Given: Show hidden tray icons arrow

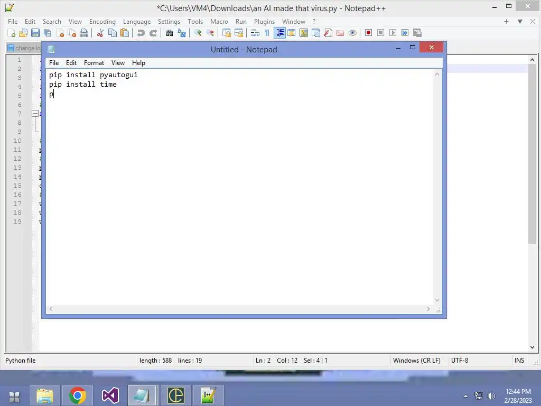Looking at the screenshot, I should tap(466, 396).
